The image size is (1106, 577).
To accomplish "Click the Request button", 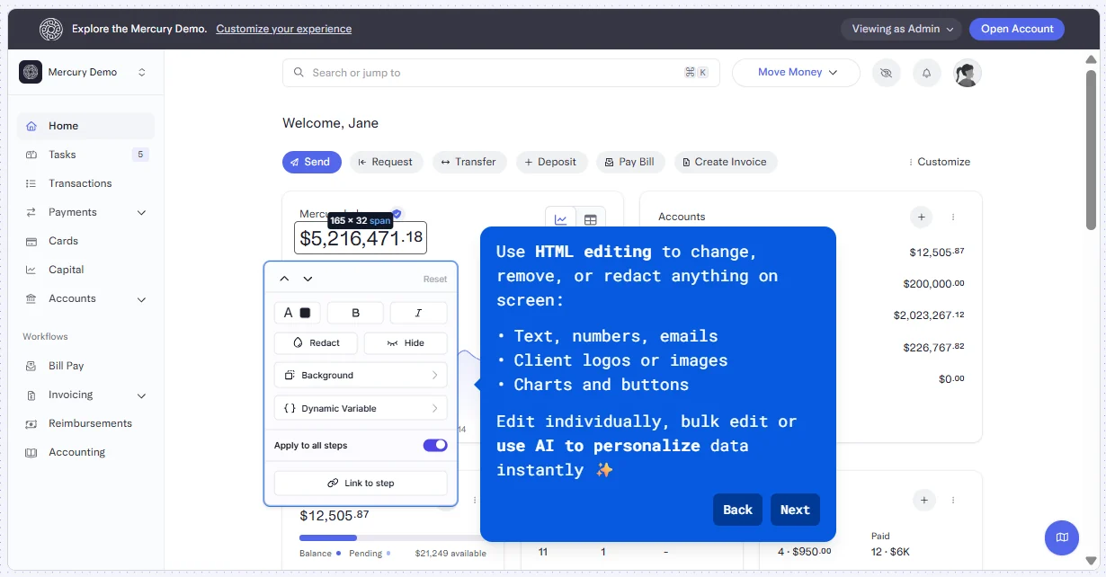I will pos(386,162).
